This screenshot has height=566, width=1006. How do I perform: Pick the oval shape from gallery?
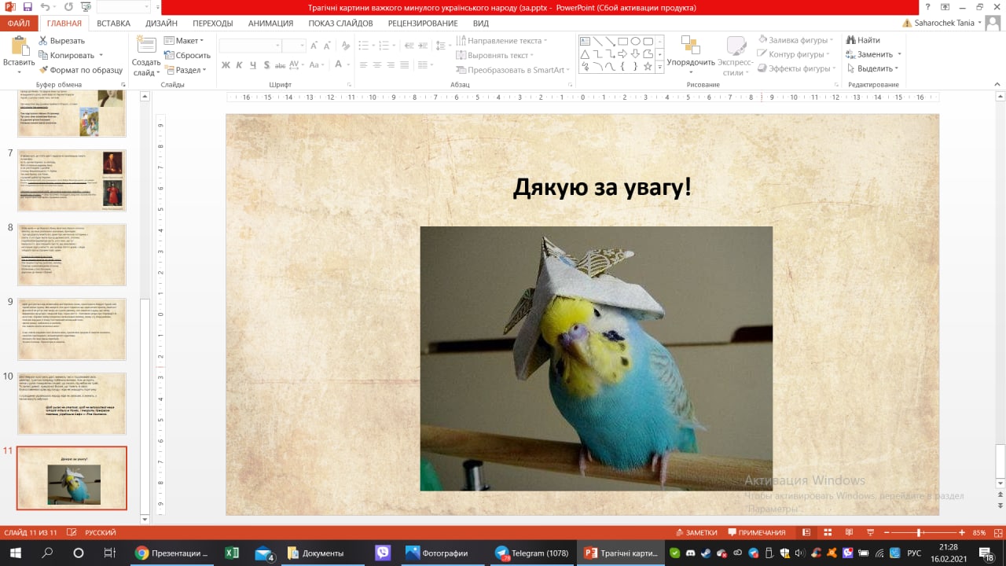(635, 41)
